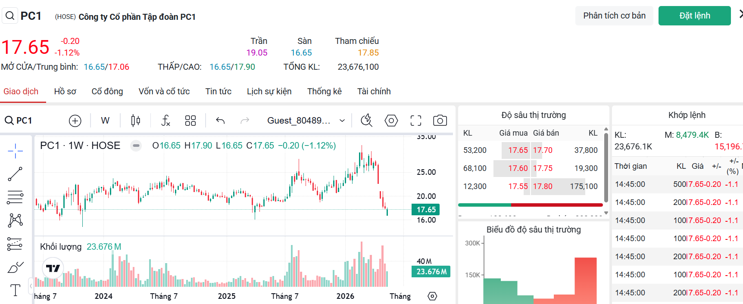This screenshot has height=304, width=743.
Task: Open the Hồ sơ tab
Action: (x=65, y=91)
